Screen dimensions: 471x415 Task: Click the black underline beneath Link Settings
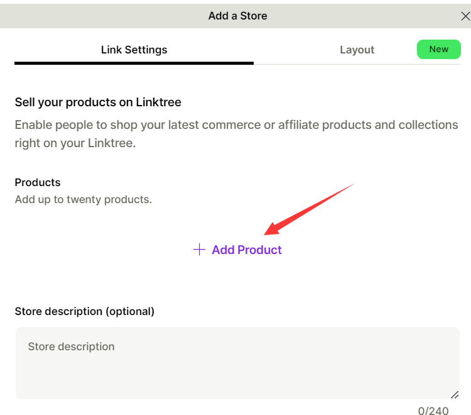click(134, 63)
